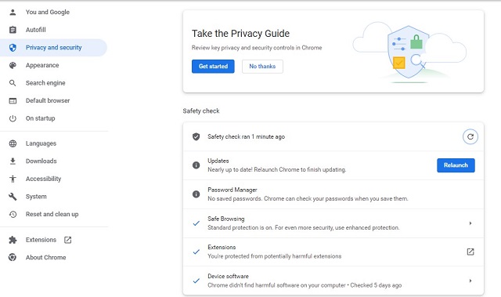
Task: Click 'Nearly up to date!' update status text
Action: (276, 170)
